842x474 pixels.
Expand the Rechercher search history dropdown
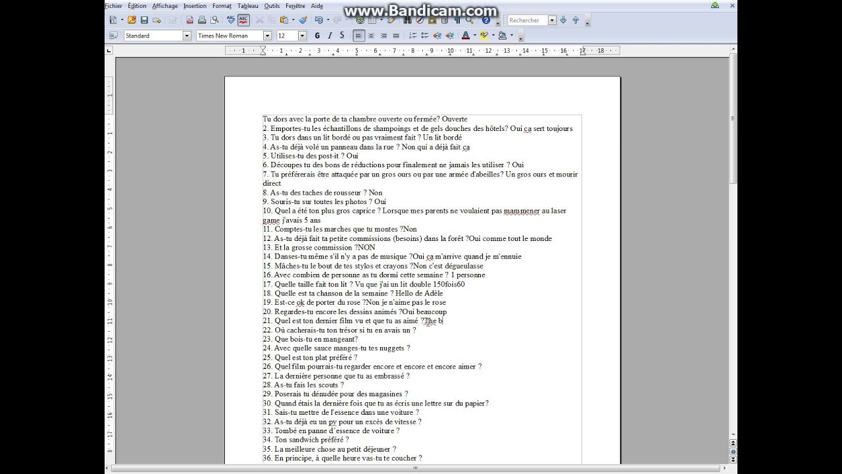coord(552,20)
